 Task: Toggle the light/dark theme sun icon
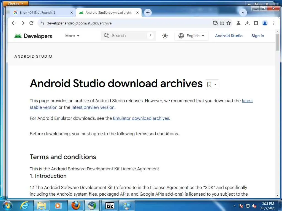tap(165, 36)
